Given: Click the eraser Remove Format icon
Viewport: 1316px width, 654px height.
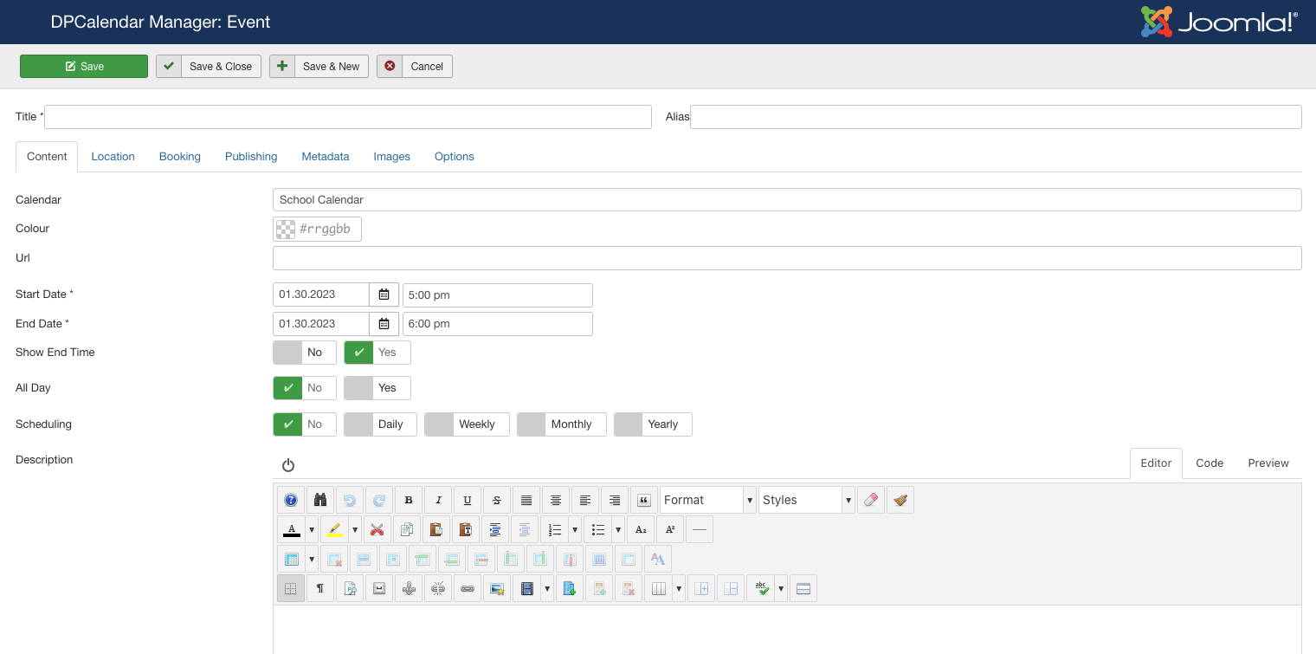Looking at the screenshot, I should click(x=871, y=500).
